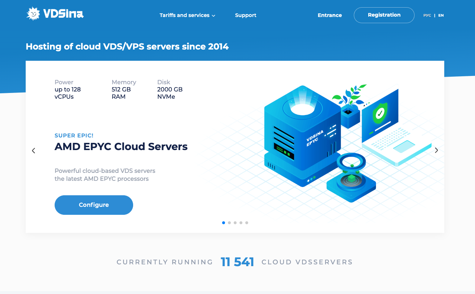Screen dimensions: 475x294
Task: Click the Configure button
Action: coord(94,205)
